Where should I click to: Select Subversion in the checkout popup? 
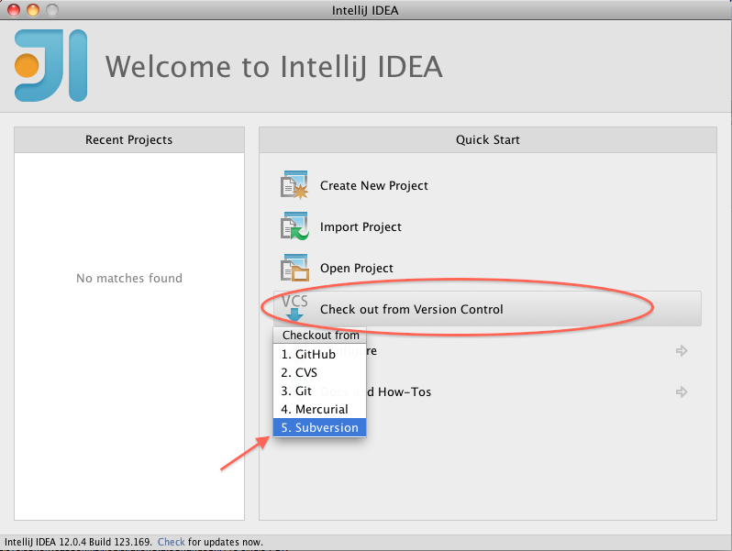(x=320, y=427)
